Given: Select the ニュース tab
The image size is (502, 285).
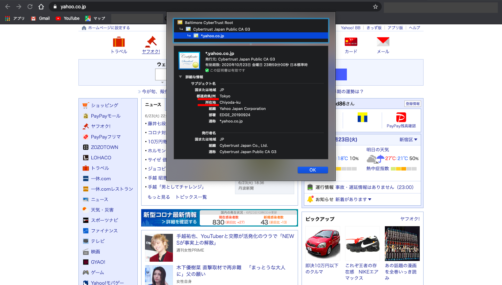Looking at the screenshot, I should pyautogui.click(x=153, y=104).
